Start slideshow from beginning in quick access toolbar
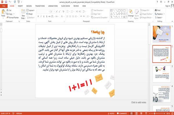Screen dimensions: 174x115 pyautogui.click(x=19, y=2)
